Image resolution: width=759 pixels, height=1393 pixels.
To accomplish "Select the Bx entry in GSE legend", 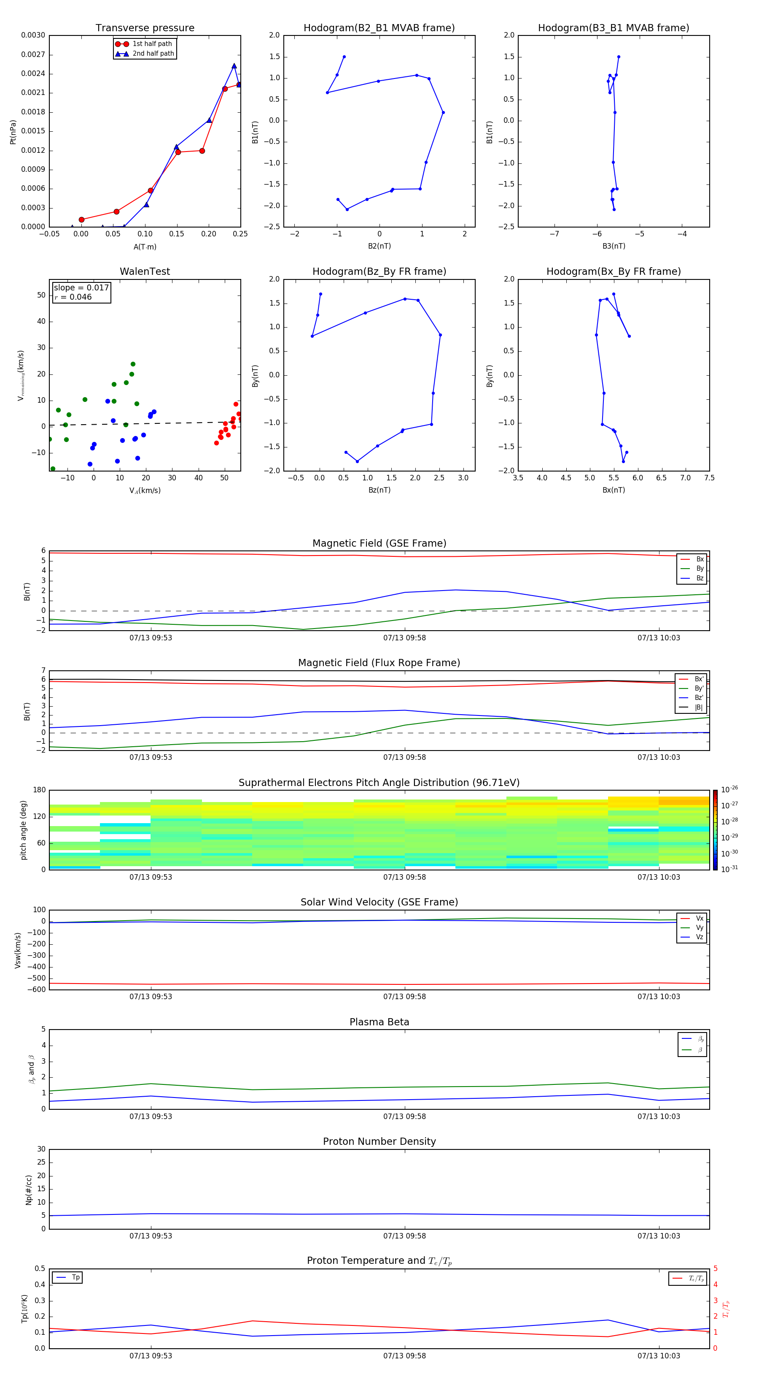I will click(692, 559).
